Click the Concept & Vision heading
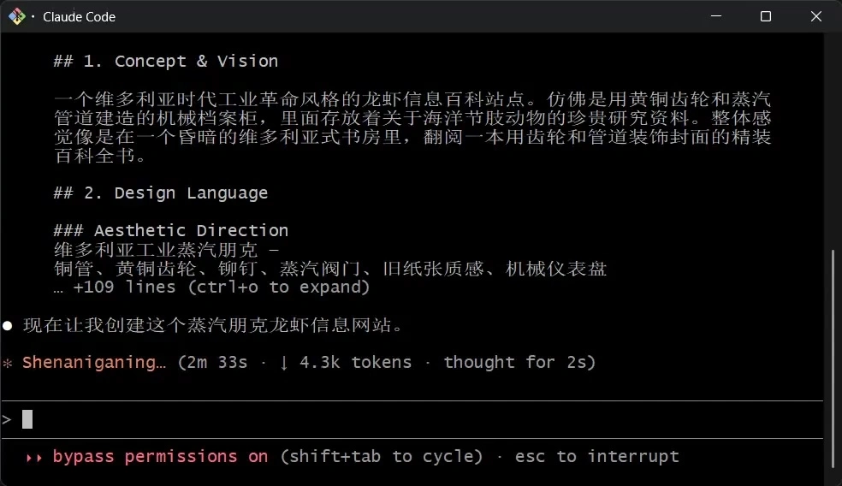 coord(165,62)
